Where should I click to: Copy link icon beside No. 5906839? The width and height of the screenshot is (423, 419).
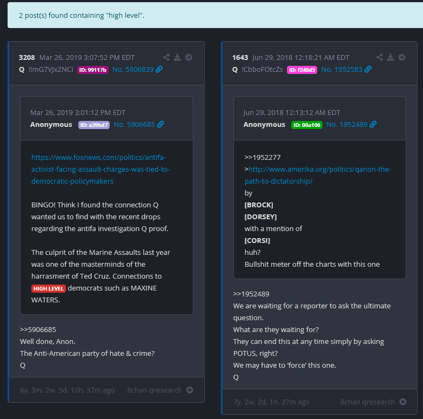(159, 69)
